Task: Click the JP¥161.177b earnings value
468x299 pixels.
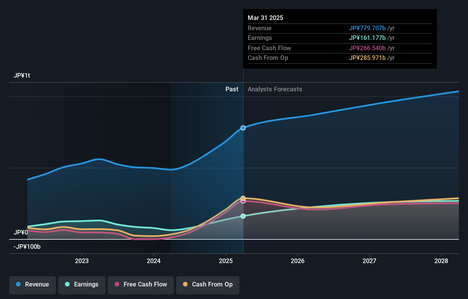Action: tap(367, 38)
